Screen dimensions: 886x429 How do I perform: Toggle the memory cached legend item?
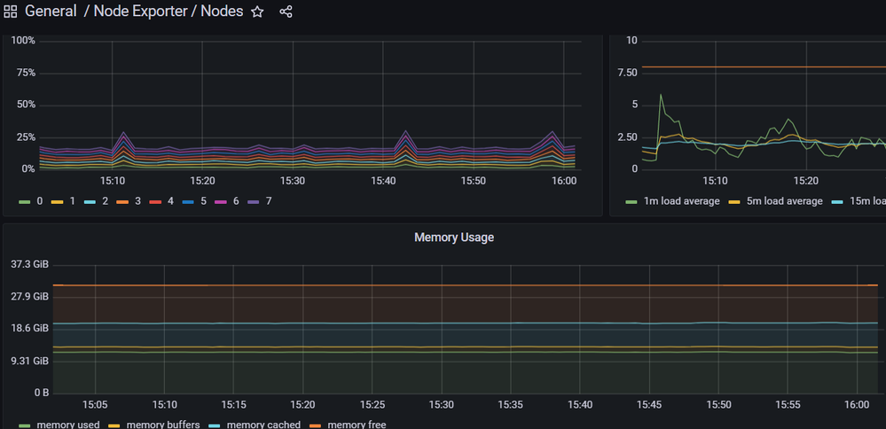[263, 425]
